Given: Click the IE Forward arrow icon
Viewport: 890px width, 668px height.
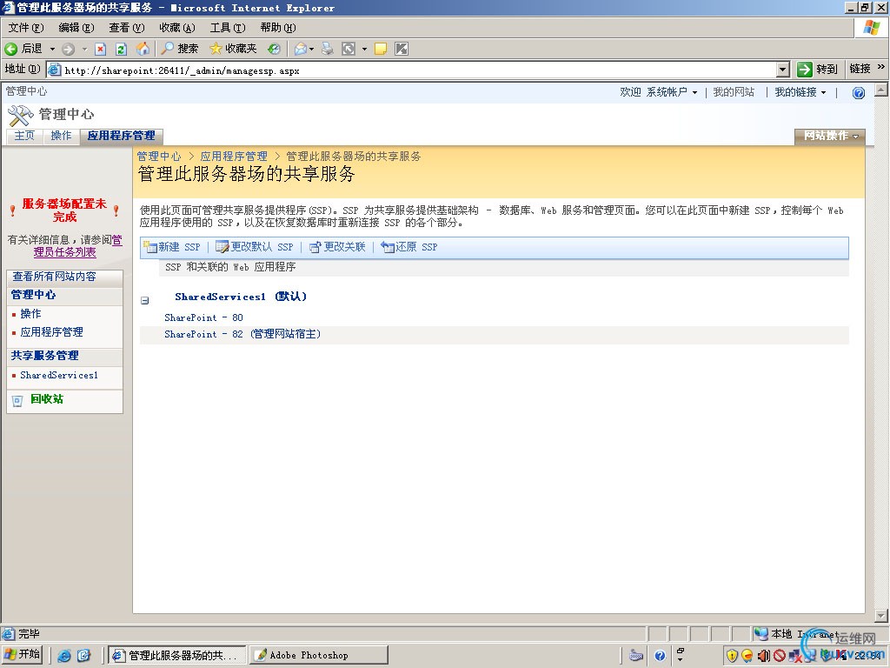Looking at the screenshot, I should tap(68, 49).
